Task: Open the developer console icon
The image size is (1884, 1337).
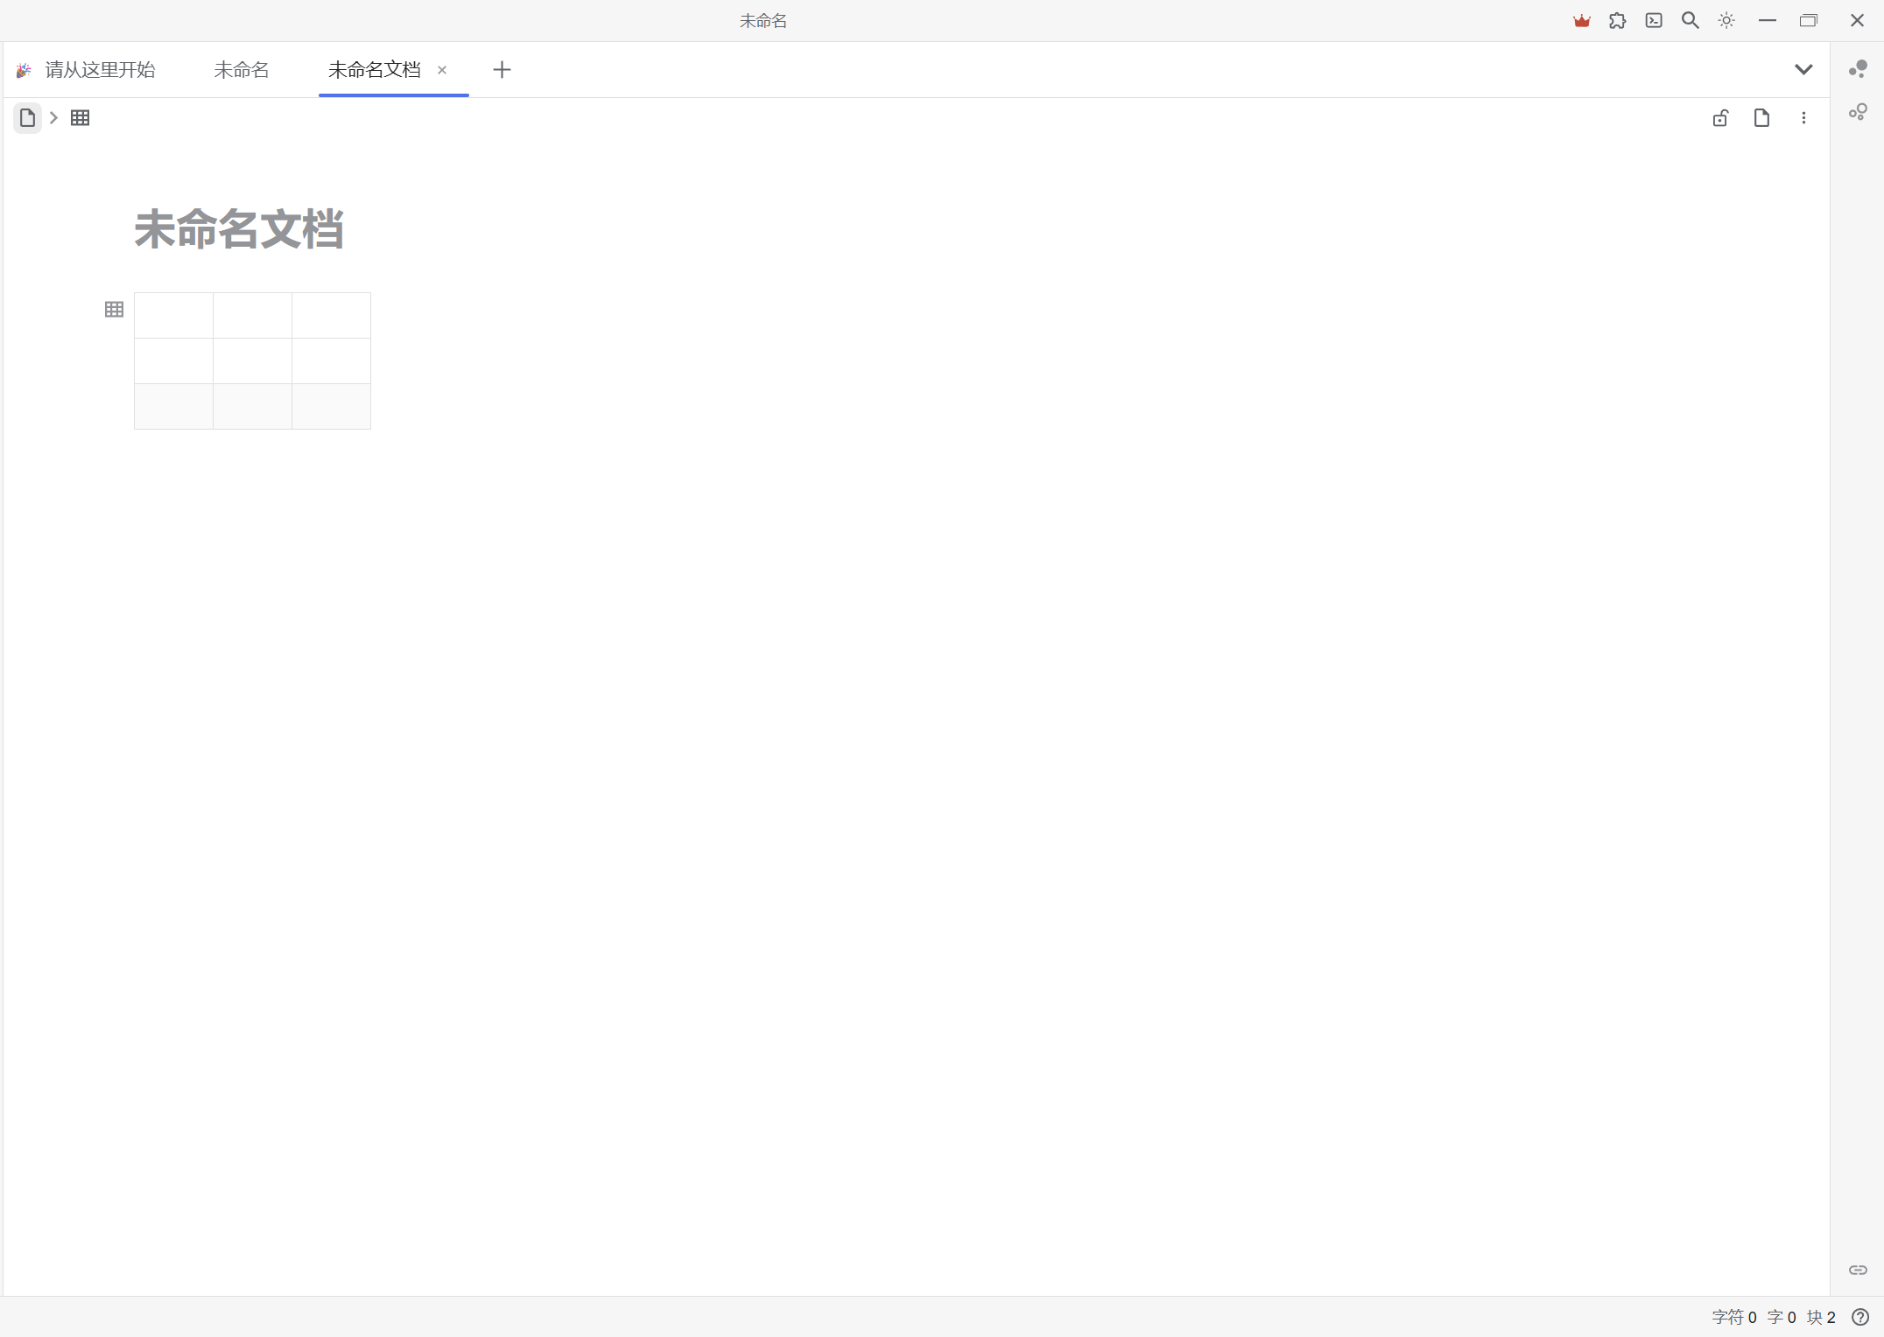Action: pyautogui.click(x=1654, y=19)
